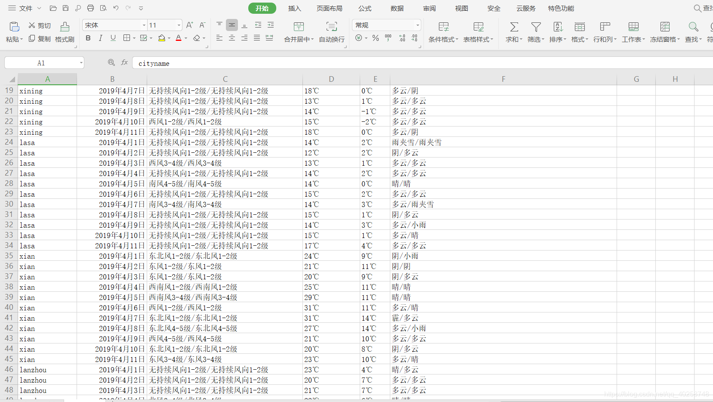Decrease the indent level
This screenshot has width=713, height=402.
(x=258, y=25)
